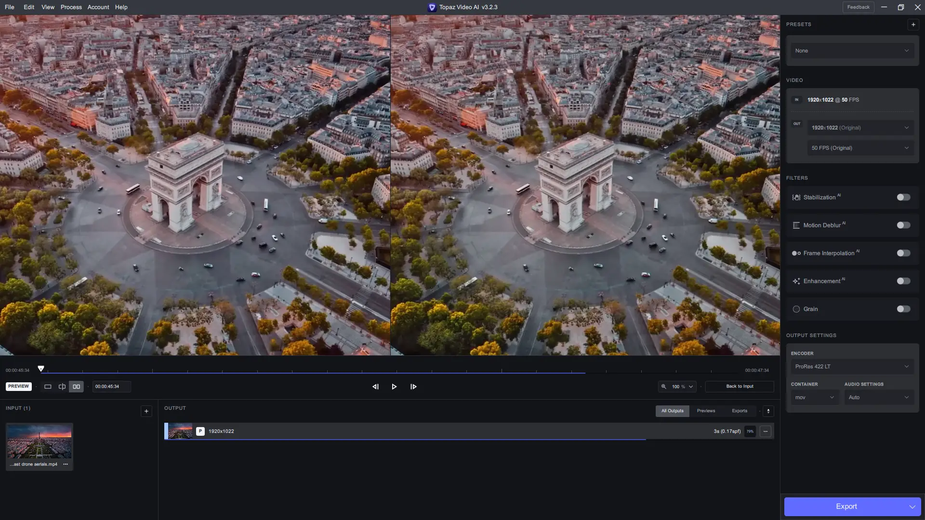
Task: Select the split view mode icon
Action: click(62, 387)
